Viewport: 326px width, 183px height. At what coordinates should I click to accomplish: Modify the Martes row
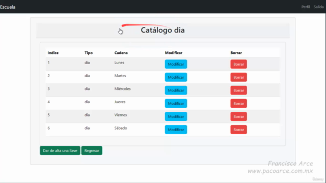(176, 77)
